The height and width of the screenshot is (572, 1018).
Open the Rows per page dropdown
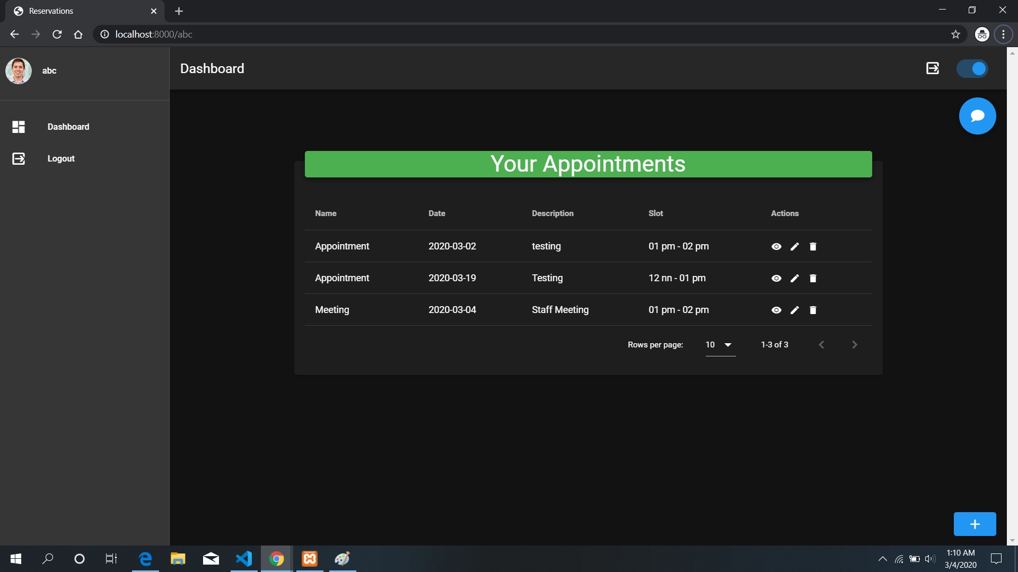[x=718, y=344]
